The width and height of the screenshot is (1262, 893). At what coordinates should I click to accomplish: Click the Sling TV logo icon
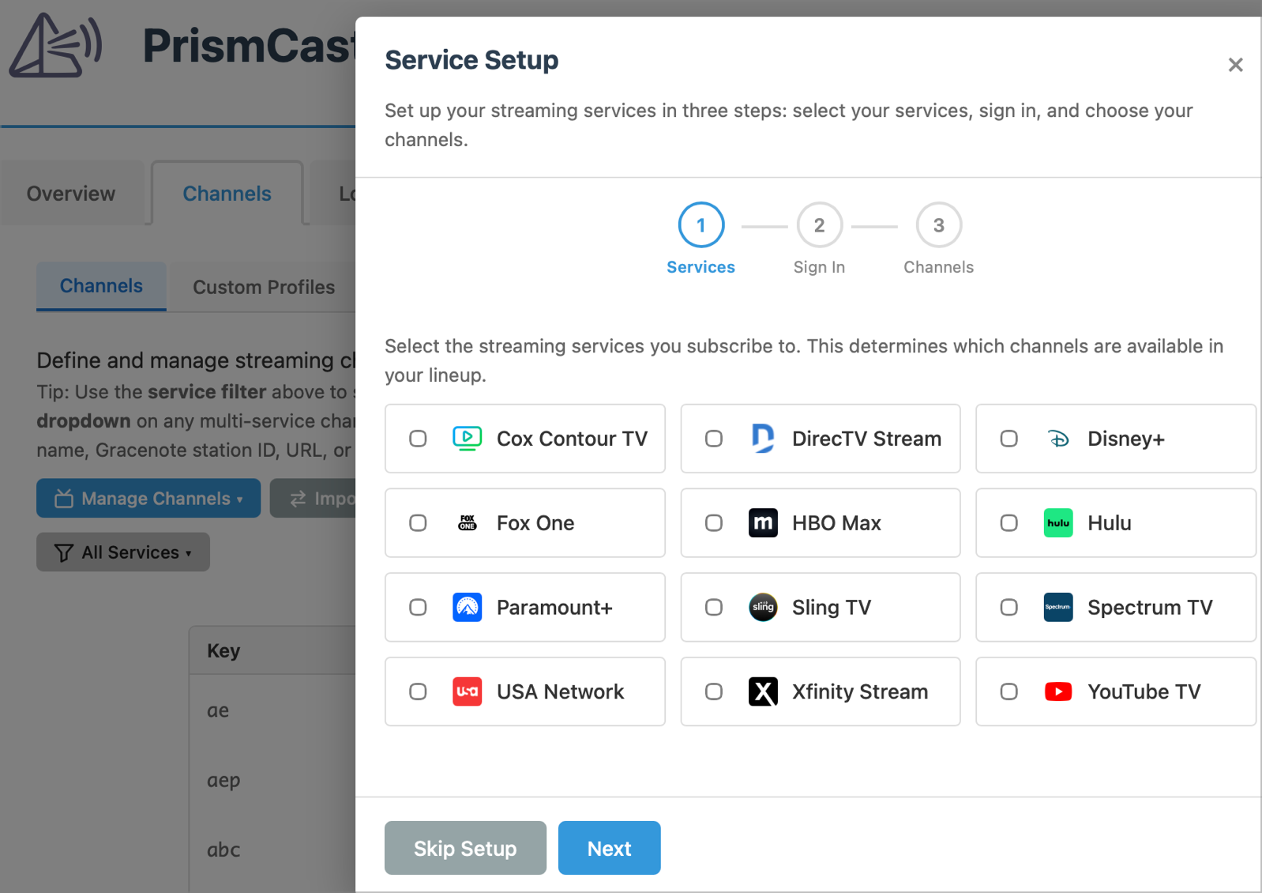pyautogui.click(x=763, y=607)
